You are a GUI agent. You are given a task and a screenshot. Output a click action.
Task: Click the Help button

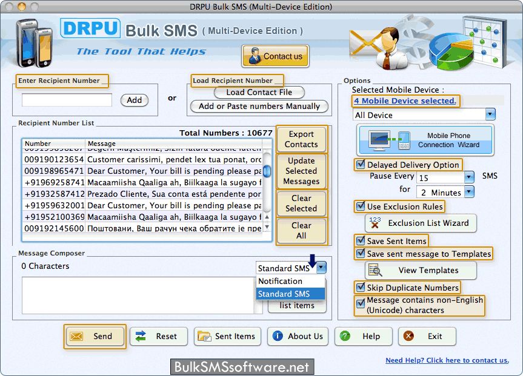click(x=364, y=336)
